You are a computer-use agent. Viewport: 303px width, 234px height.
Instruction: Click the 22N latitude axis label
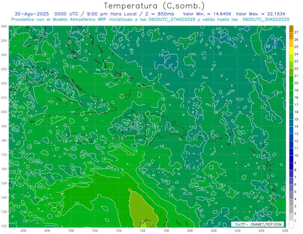(4, 83)
